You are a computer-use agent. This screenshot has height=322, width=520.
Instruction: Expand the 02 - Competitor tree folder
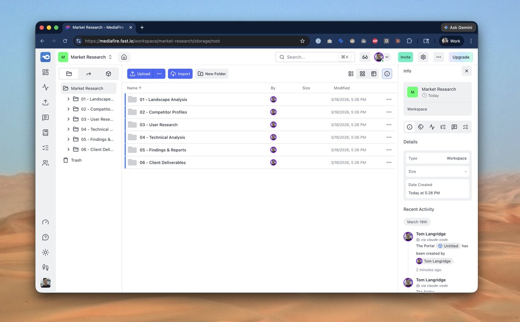(x=68, y=109)
